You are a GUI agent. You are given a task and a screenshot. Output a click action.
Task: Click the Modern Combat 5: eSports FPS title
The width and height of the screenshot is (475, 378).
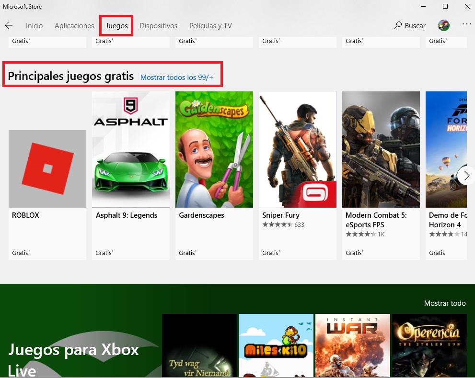coord(376,220)
